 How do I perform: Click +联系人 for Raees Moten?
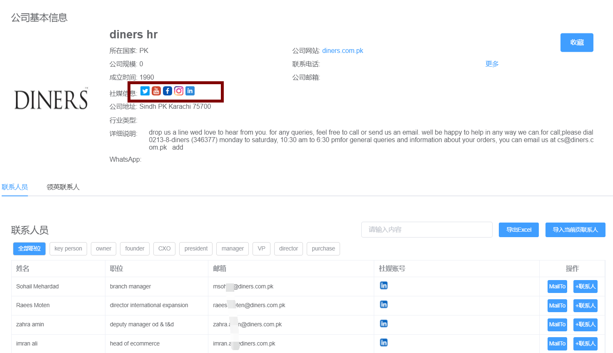pyautogui.click(x=585, y=305)
